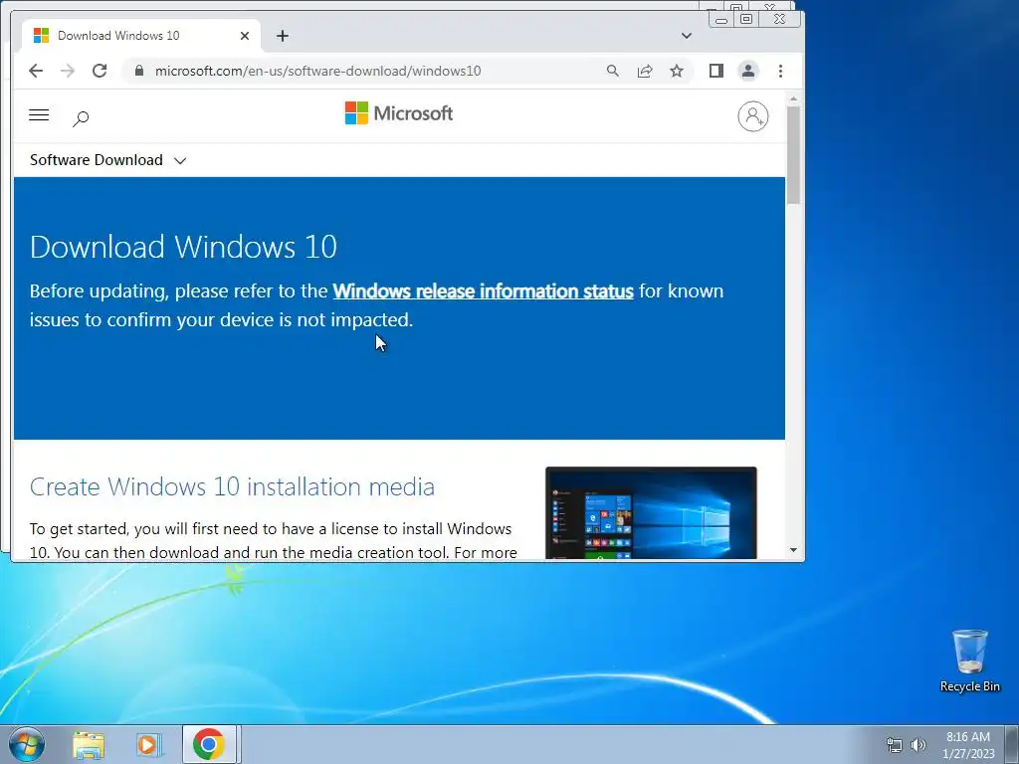Image resolution: width=1019 pixels, height=764 pixels.
Task: Click Create Windows 10 installation media heading
Action: coord(232,486)
